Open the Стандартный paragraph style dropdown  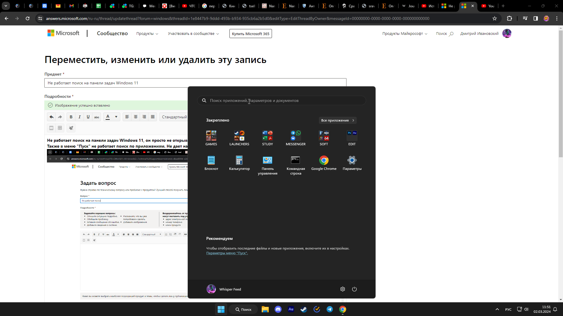(x=174, y=117)
